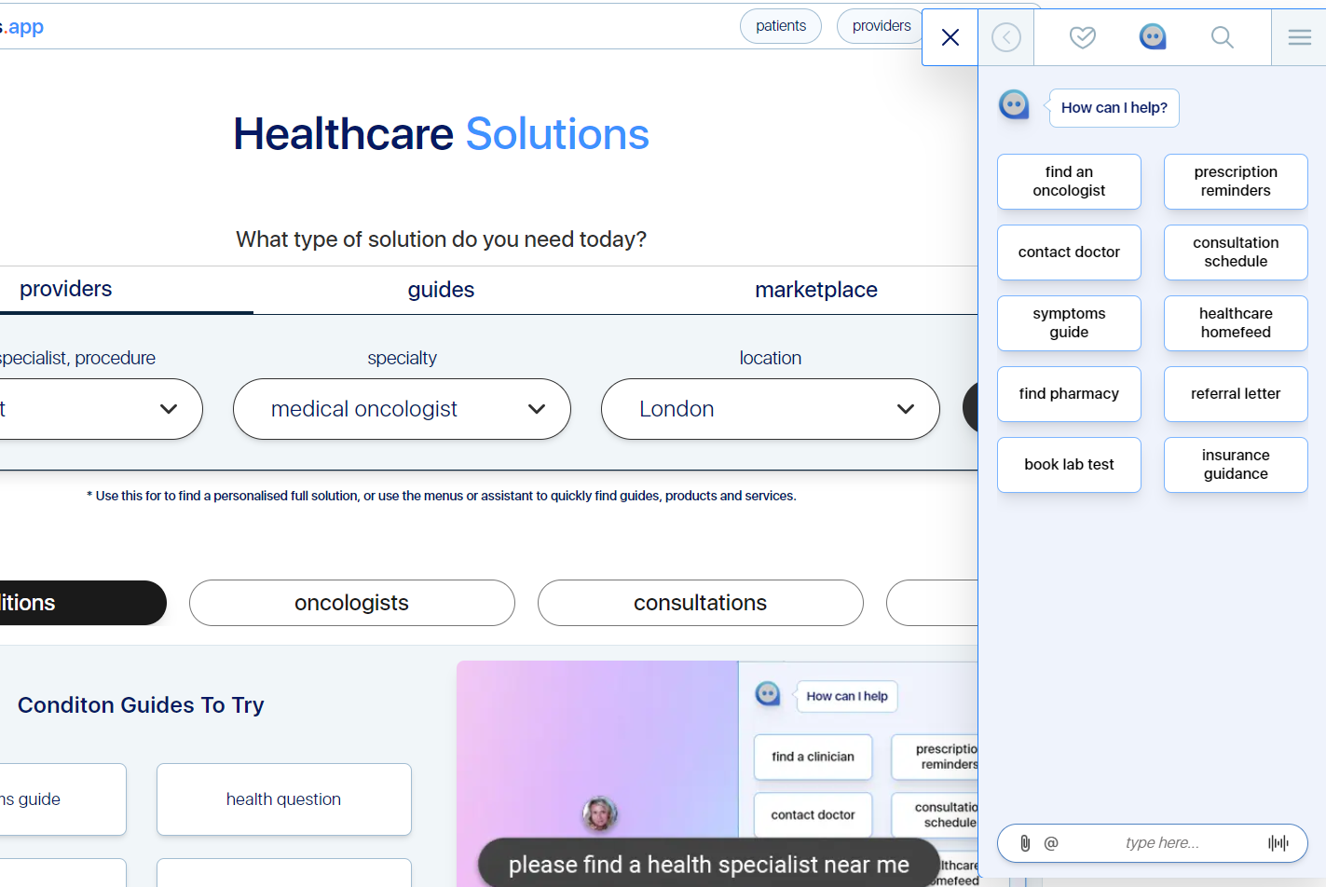Choose the referral letter suggestion
The image size is (1326, 887).
pos(1236,394)
